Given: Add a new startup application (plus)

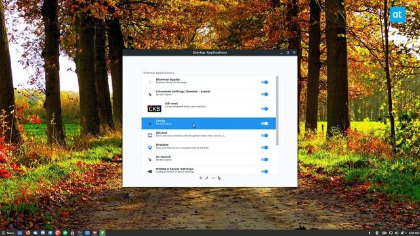Looking at the screenshot, I should 201,178.
